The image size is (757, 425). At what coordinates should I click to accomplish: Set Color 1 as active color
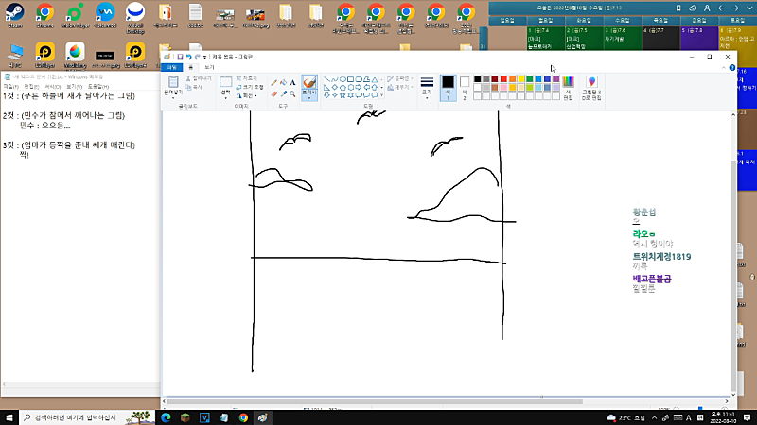click(x=448, y=86)
